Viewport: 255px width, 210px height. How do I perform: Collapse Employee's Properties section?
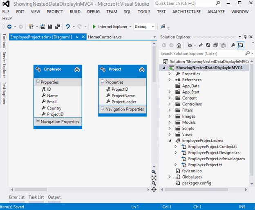38,81
